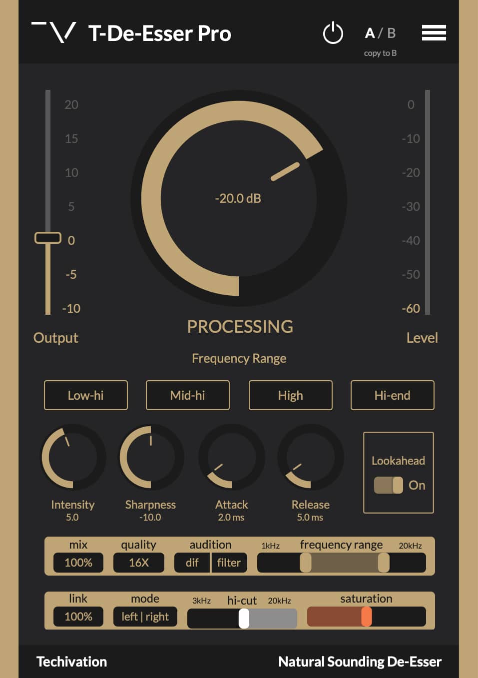478x678 pixels.
Task: Click the frequency range low handle
Action: click(x=306, y=563)
